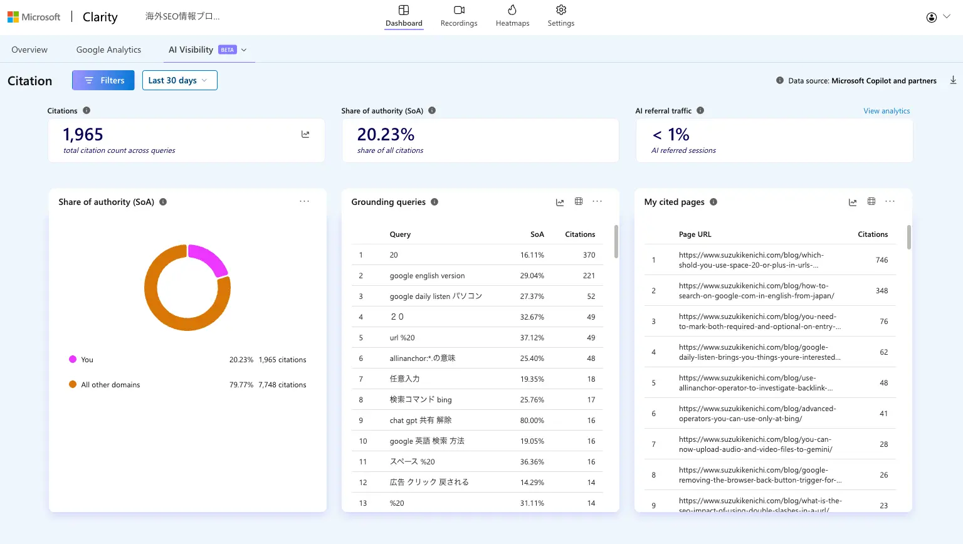Switch My cited pages to chart view

click(853, 202)
